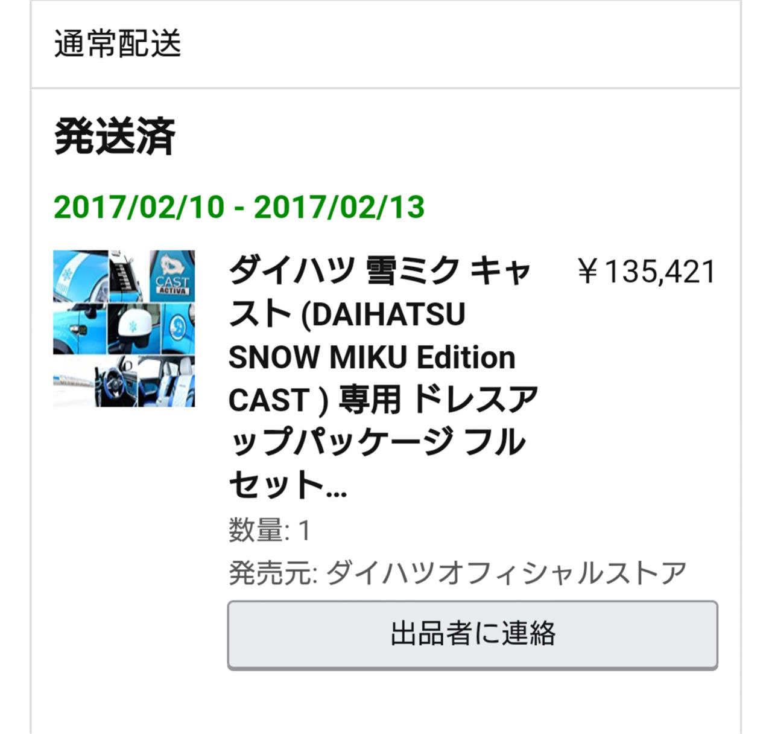
Task: Select the ￥135,421 price text
Action: [645, 271]
